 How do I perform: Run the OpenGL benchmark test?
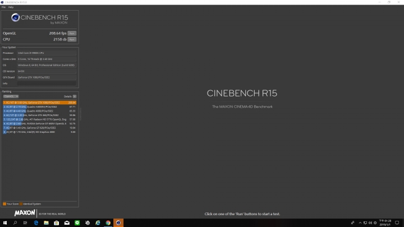tap(72, 33)
